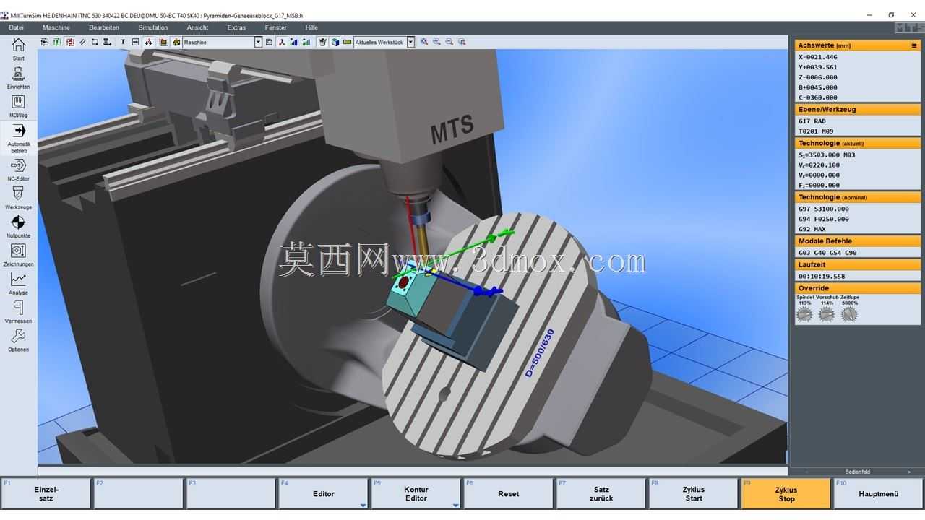Open the Fenster menu
The height and width of the screenshot is (520, 925).
point(276,27)
